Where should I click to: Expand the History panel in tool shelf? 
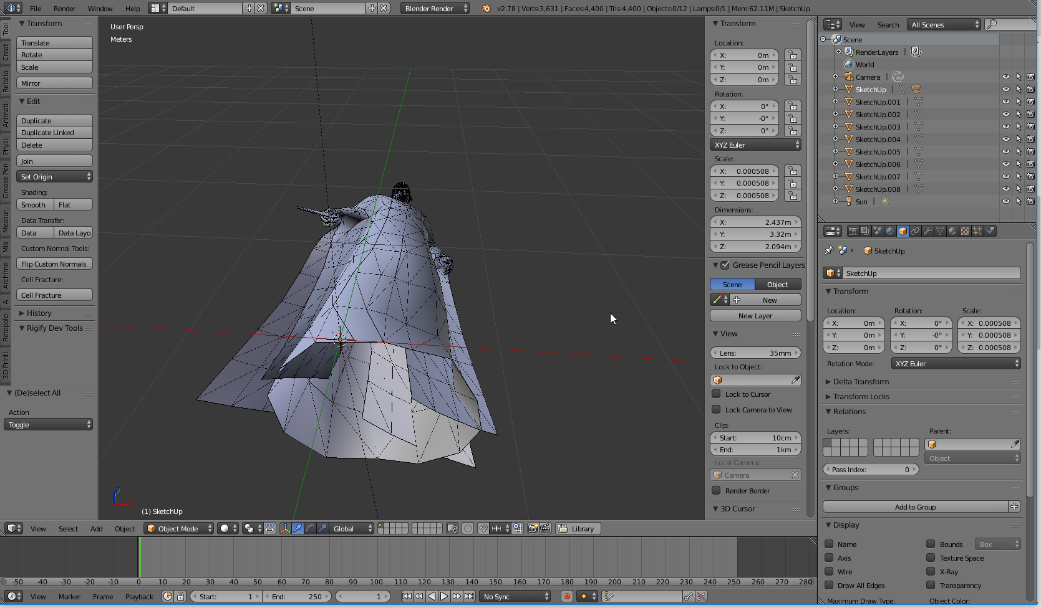pos(39,313)
